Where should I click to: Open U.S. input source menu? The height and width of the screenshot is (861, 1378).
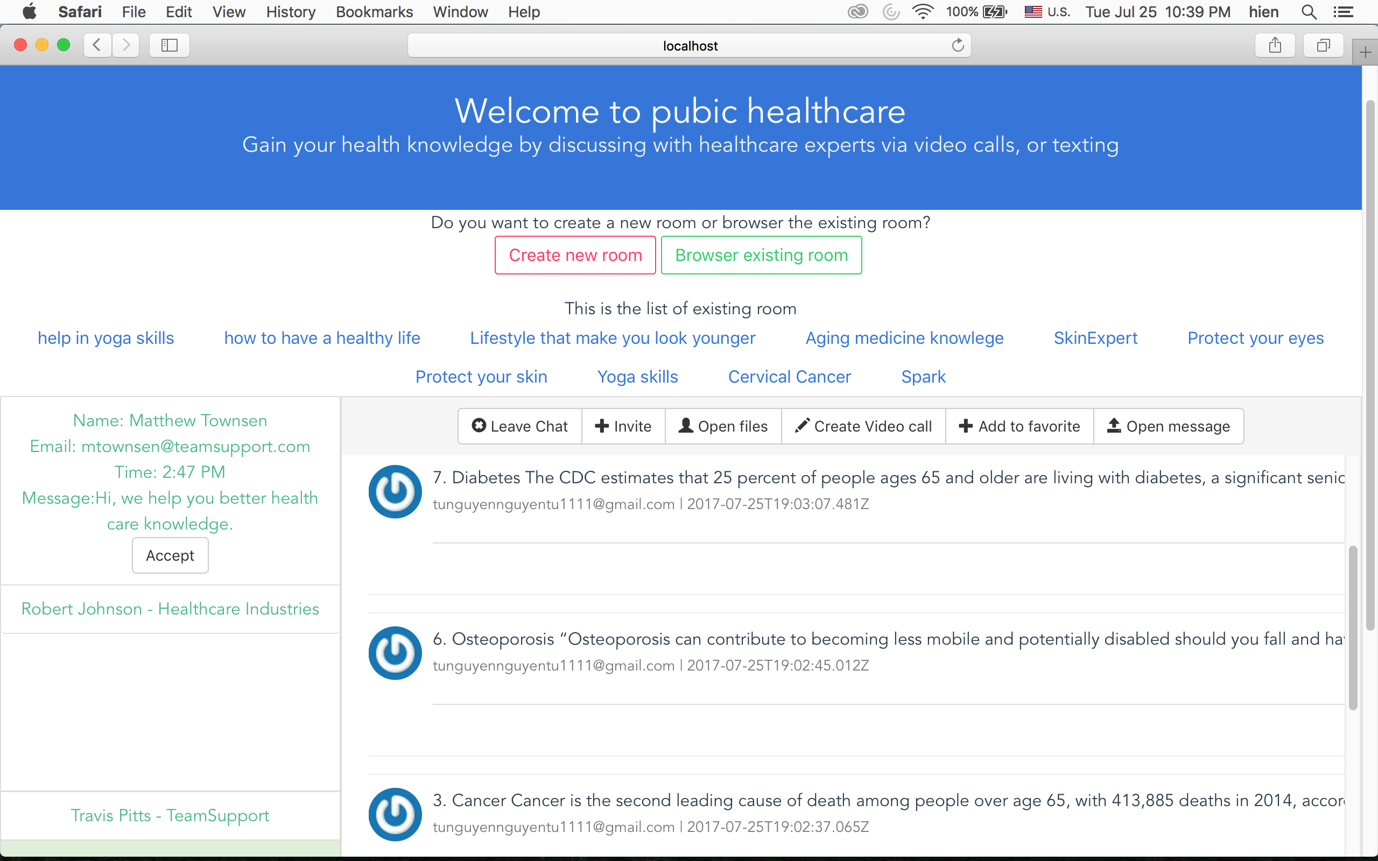coord(1046,12)
